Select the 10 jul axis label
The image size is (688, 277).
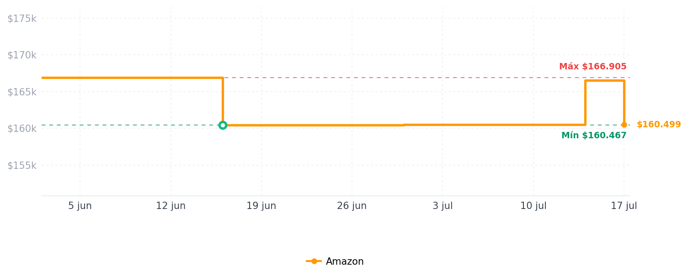pos(533,206)
